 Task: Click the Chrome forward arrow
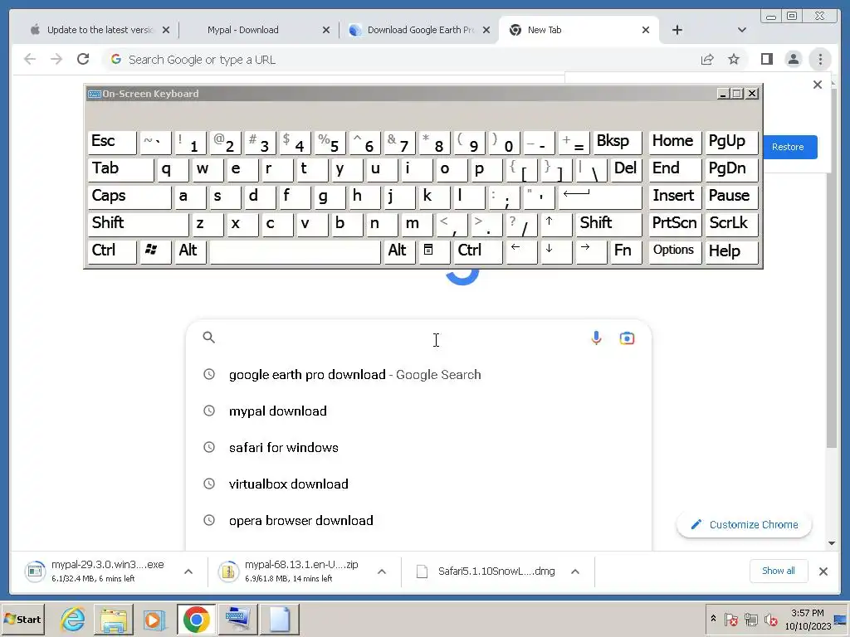56,59
